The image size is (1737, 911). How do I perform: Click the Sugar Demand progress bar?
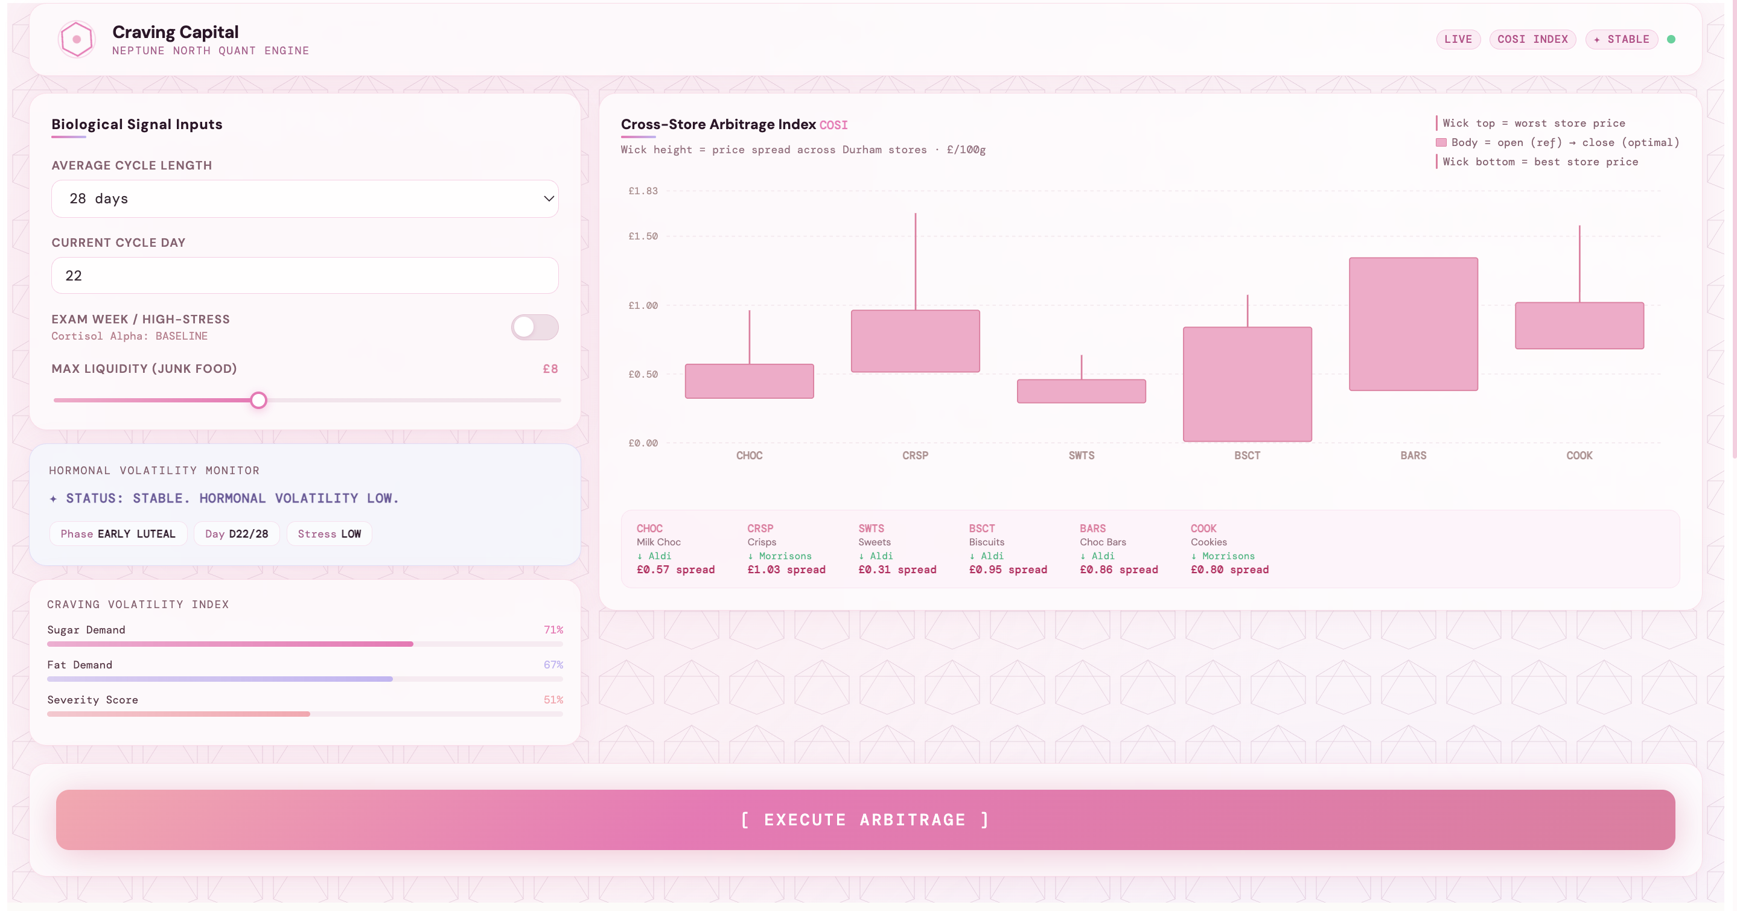coord(305,644)
